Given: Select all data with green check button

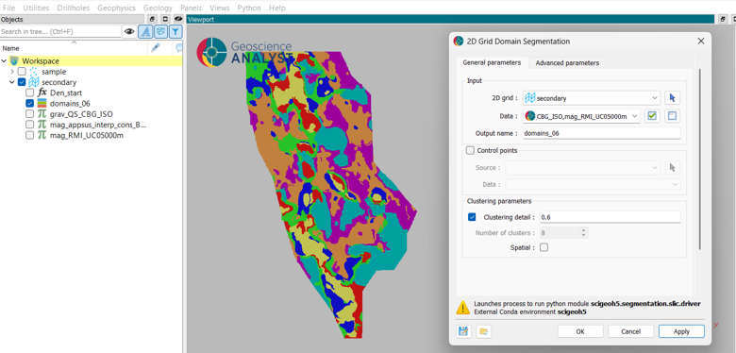Looking at the screenshot, I should [x=651, y=116].
